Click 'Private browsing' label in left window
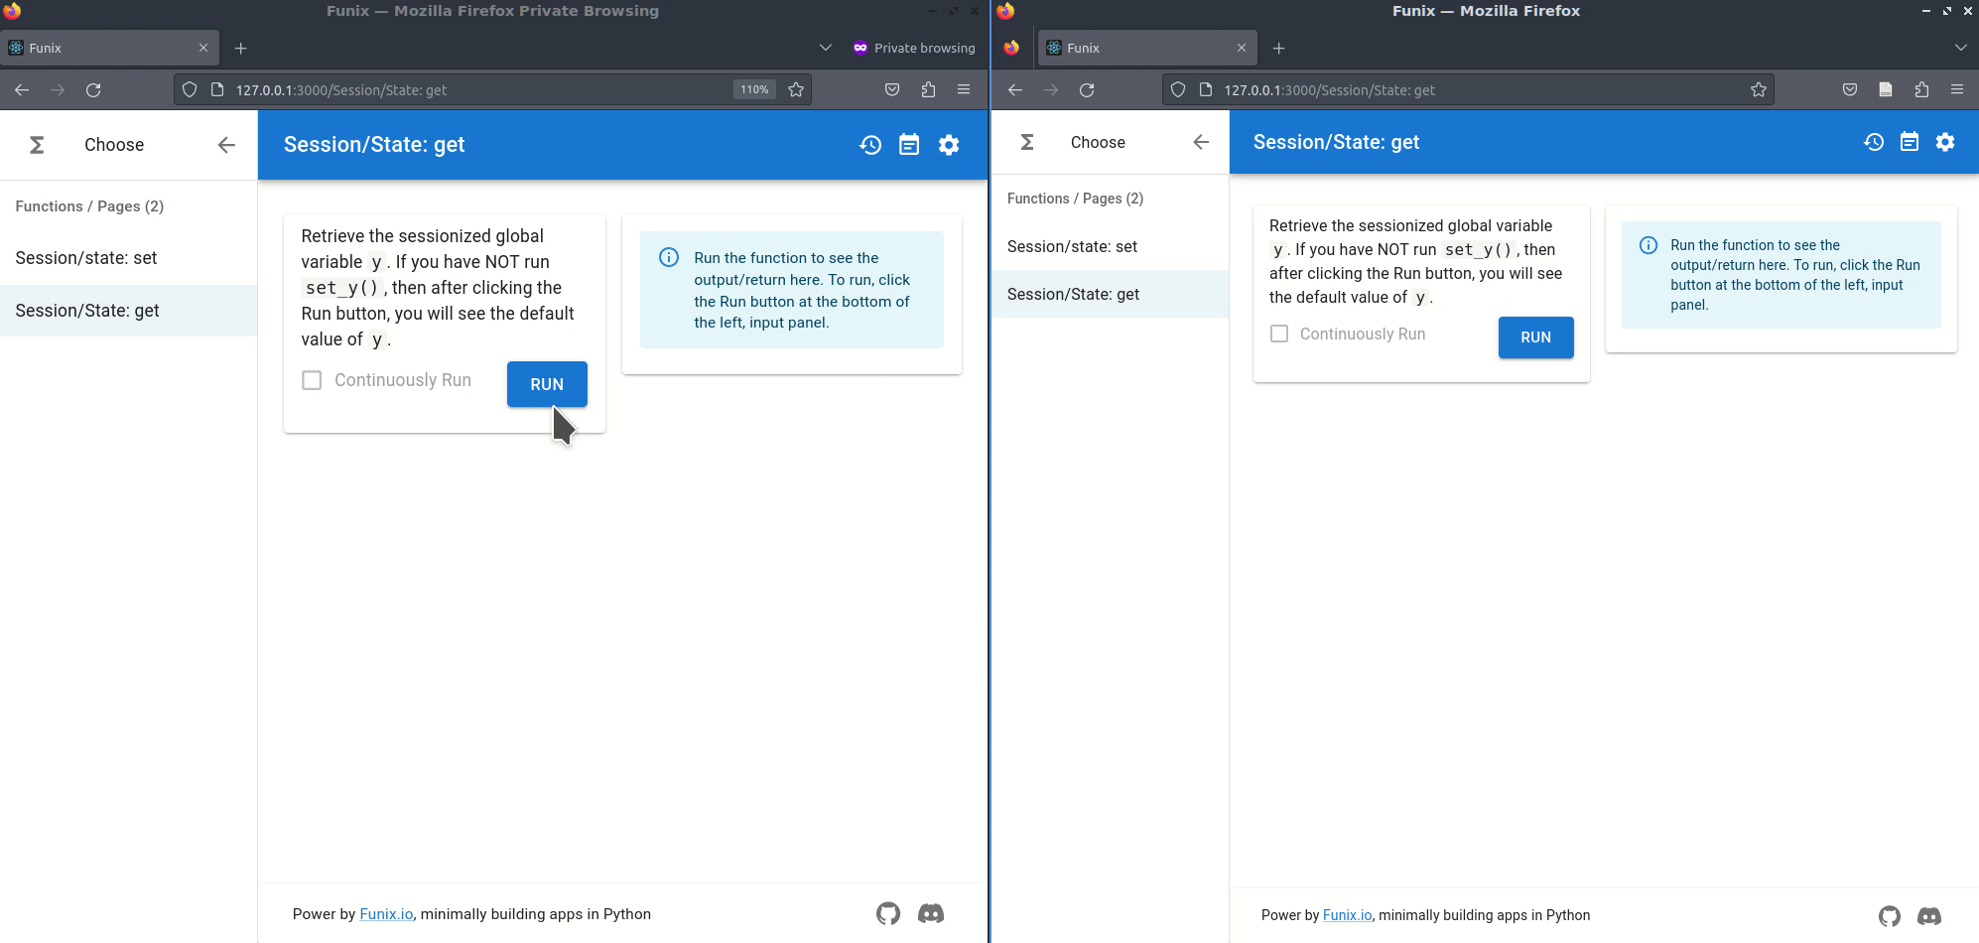Image resolution: width=1979 pixels, height=943 pixels. click(924, 48)
